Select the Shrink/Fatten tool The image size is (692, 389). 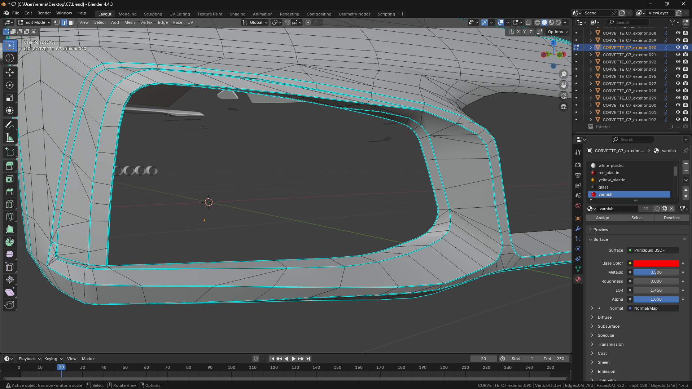pos(10,280)
